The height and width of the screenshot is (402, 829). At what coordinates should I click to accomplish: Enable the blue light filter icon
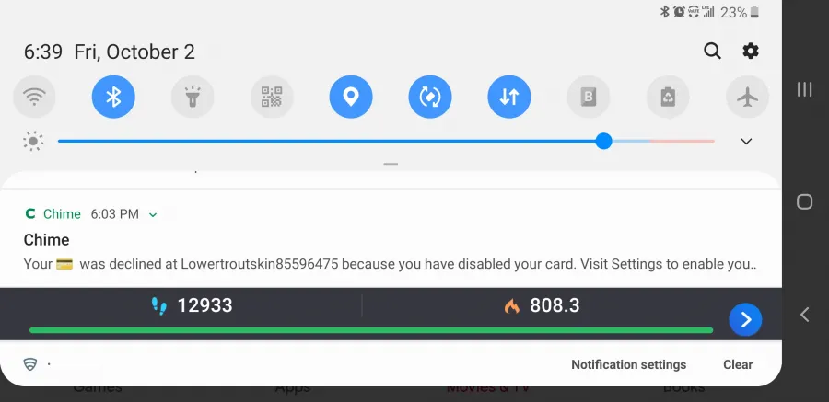click(589, 97)
